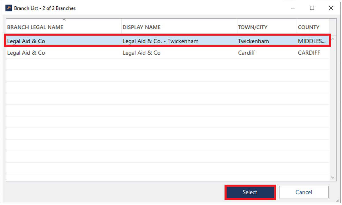Click the scrollbar up arrow
The width and height of the screenshot is (342, 205).
pyautogui.click(x=333, y=38)
